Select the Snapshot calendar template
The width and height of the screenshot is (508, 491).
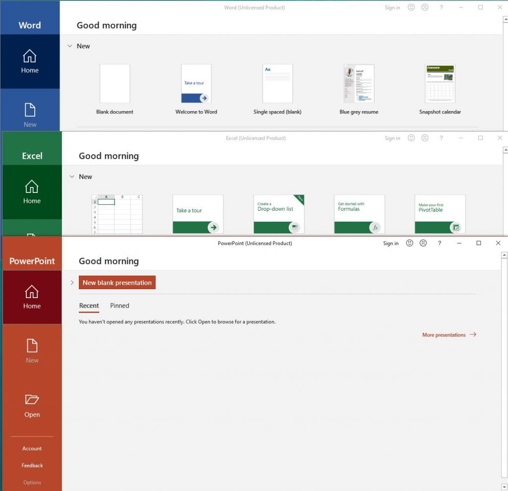(440, 89)
